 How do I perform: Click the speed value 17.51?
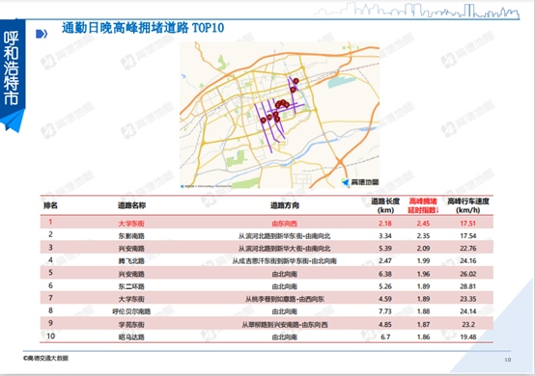pos(467,224)
